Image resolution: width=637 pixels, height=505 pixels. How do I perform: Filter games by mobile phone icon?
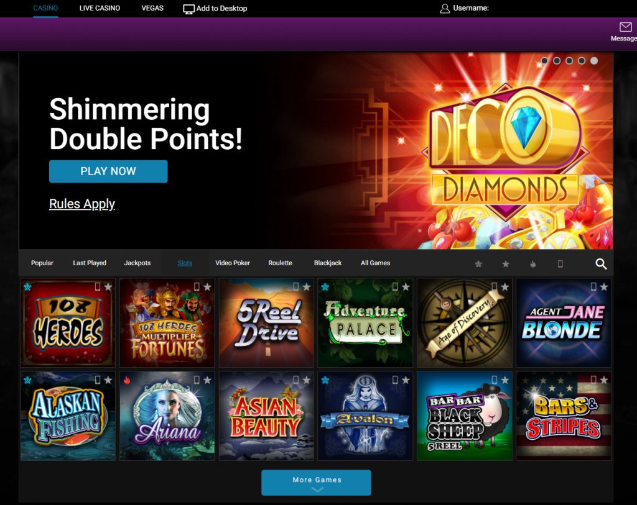coord(560,264)
